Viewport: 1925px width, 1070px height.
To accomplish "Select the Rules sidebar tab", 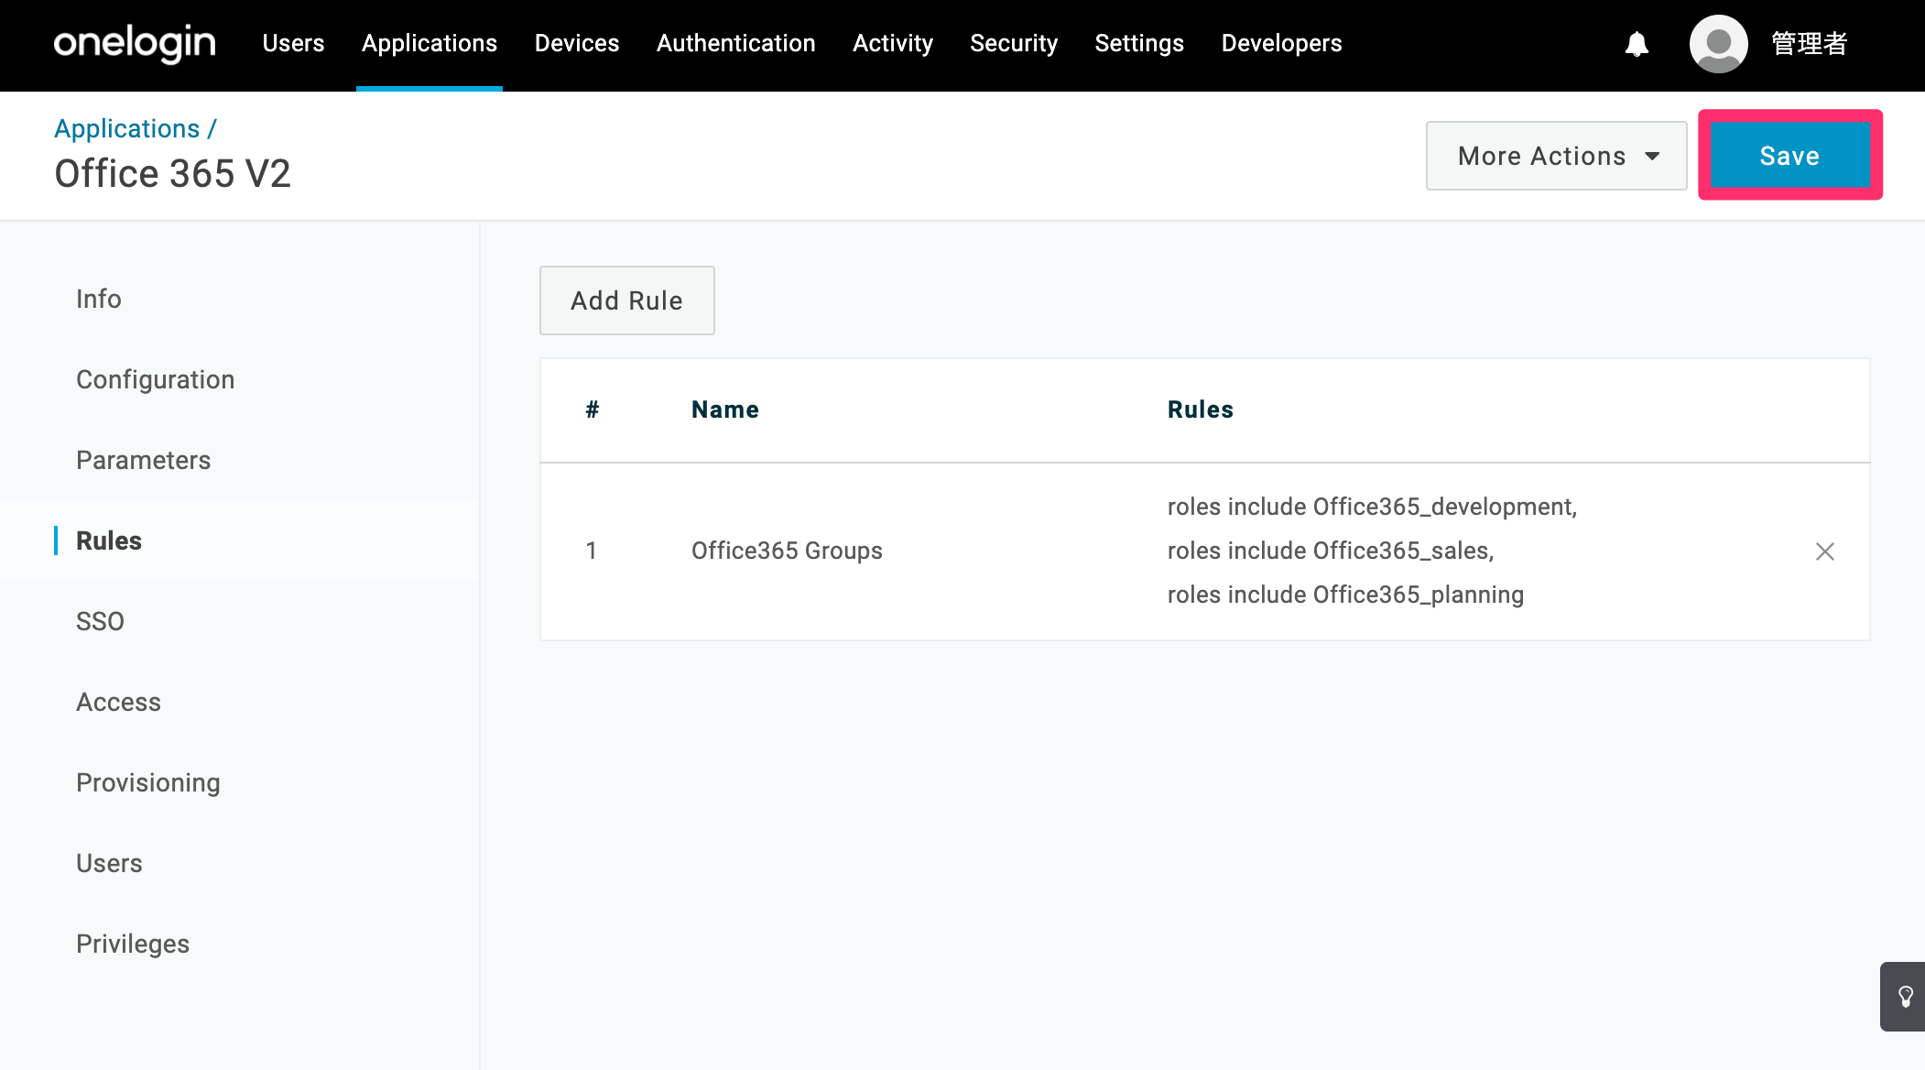I will 109,540.
